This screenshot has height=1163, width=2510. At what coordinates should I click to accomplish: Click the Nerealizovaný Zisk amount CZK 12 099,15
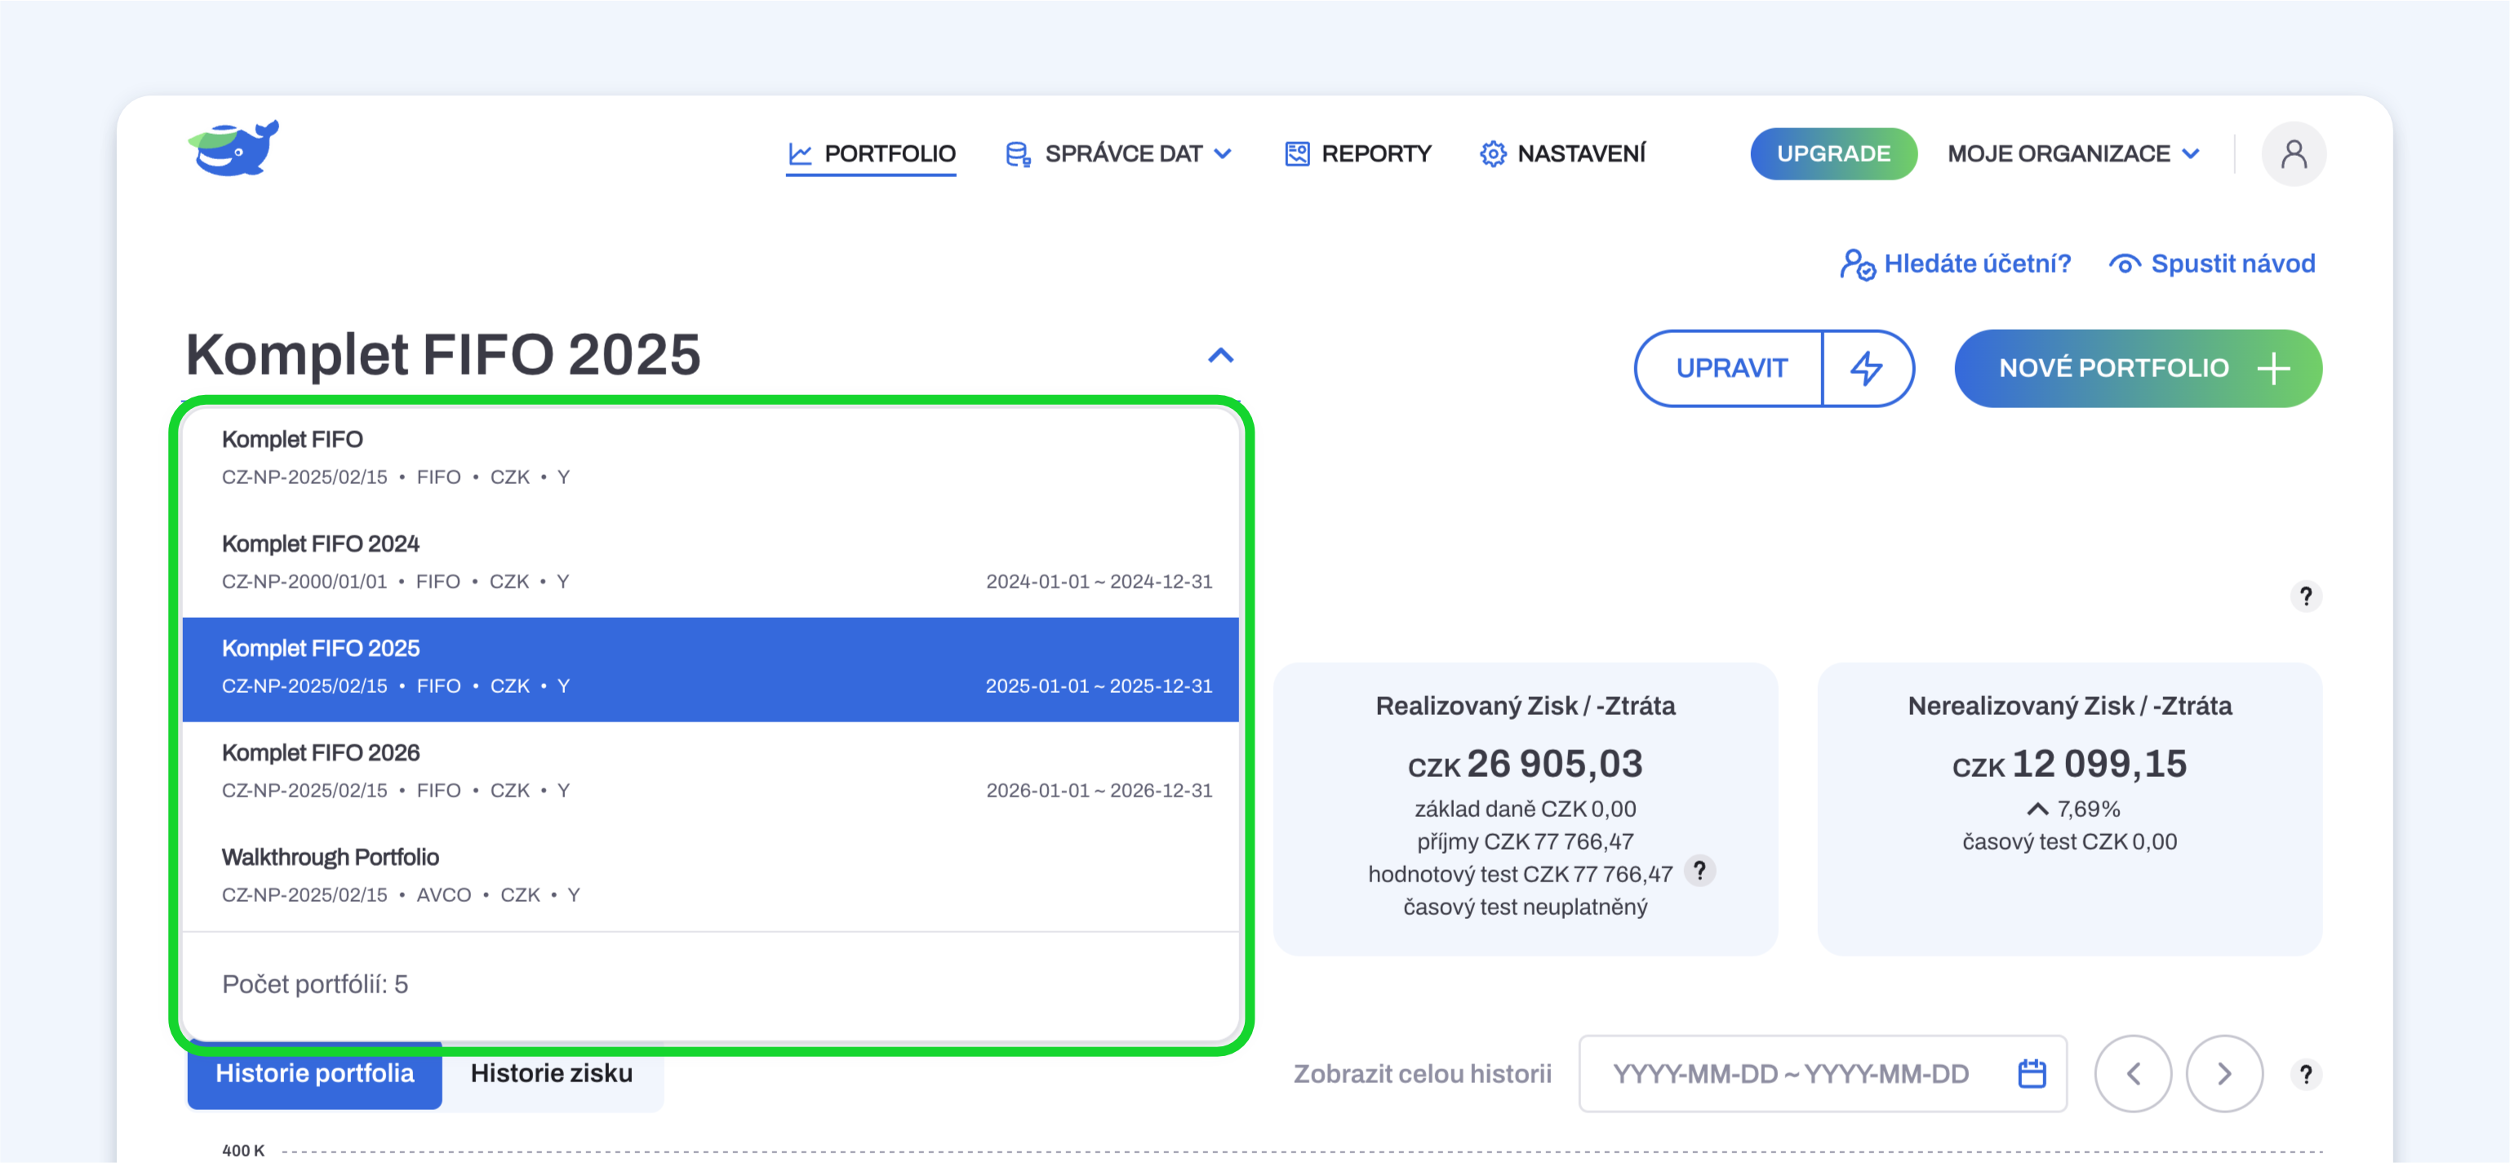(x=2069, y=764)
